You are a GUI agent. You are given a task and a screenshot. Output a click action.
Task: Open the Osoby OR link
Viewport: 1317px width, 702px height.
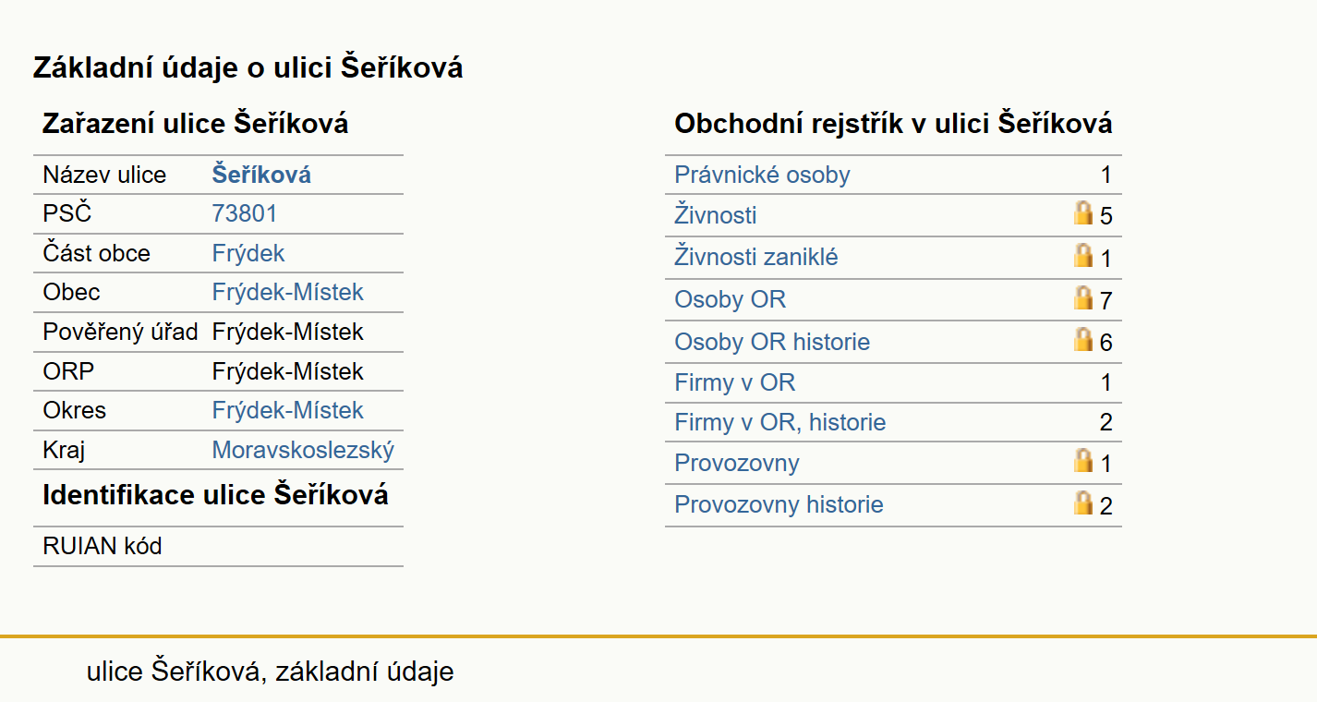click(x=731, y=299)
